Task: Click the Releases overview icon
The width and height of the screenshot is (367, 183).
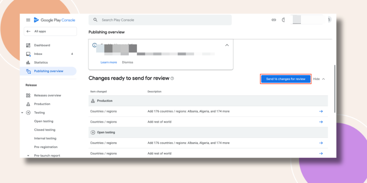Action: [28, 96]
